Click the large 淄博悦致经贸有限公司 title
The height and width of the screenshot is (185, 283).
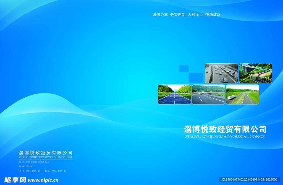point(225,129)
